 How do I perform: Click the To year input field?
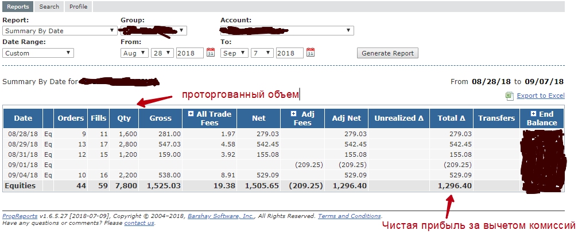click(x=289, y=53)
